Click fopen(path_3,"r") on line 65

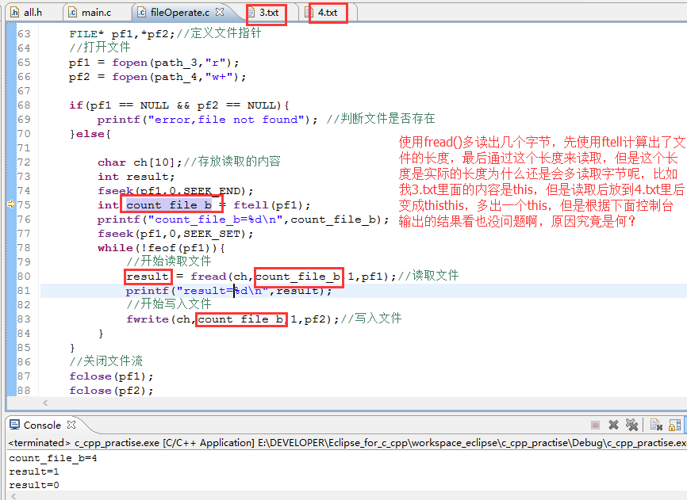coord(173,63)
